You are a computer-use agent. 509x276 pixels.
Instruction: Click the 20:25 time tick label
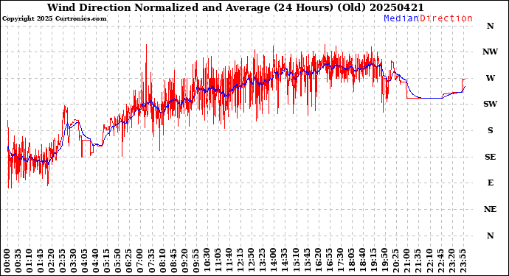395,261
